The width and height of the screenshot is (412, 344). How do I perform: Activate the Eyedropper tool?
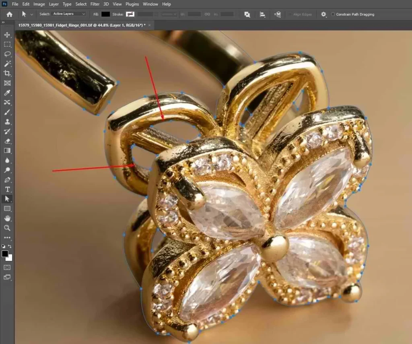(7, 93)
